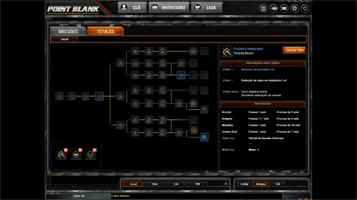Image resolution: width=357 pixels, height=200 pixels.
Task: Select the blue-highlighted chevron title node
Action: tap(99, 96)
